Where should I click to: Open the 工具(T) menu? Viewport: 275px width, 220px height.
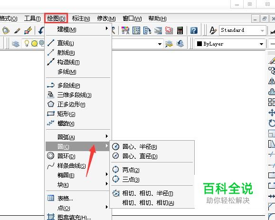tap(32, 18)
